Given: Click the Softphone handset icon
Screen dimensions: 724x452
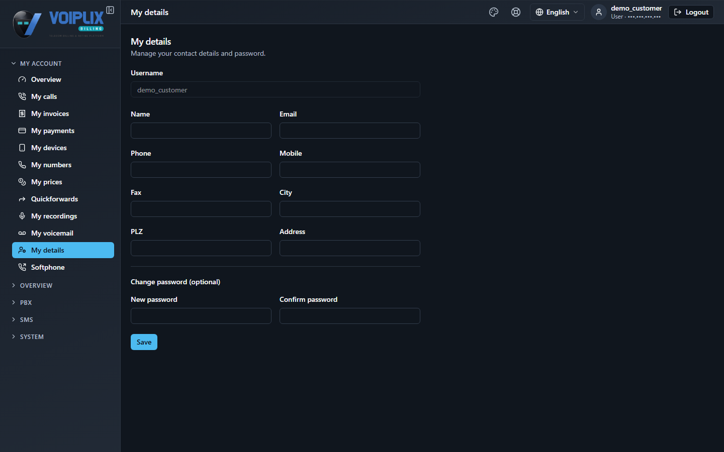Looking at the screenshot, I should pyautogui.click(x=22, y=267).
